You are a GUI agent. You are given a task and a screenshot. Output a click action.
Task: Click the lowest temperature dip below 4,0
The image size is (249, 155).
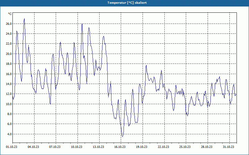click(x=122, y=136)
